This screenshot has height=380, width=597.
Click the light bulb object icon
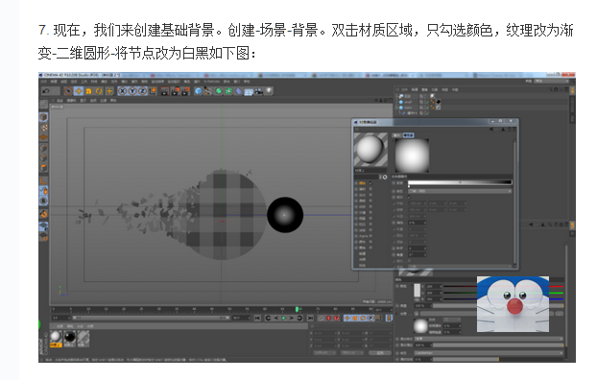click(x=269, y=90)
